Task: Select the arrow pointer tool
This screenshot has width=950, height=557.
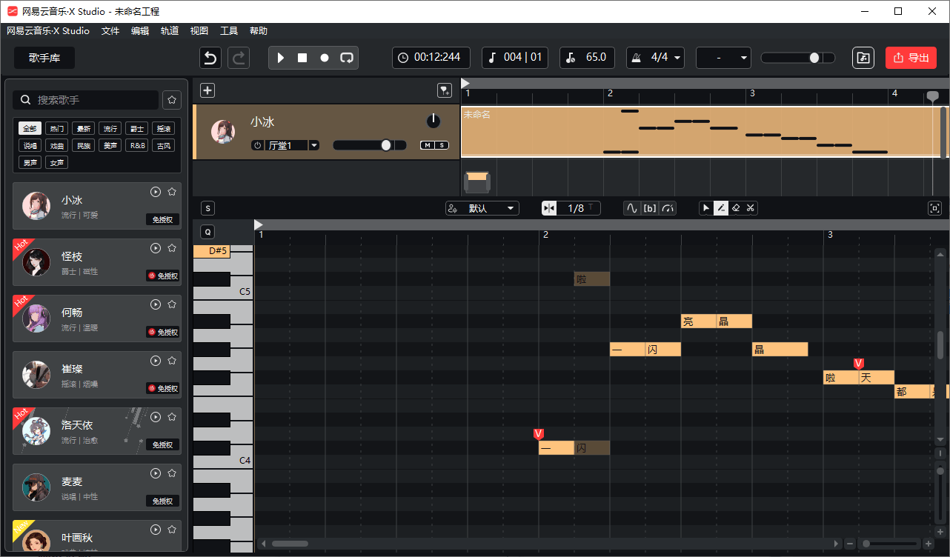Action: coord(706,208)
